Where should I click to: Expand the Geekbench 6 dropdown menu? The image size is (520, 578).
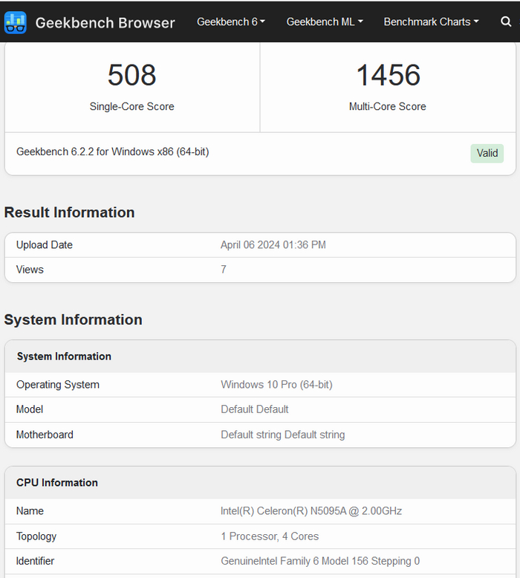231,22
